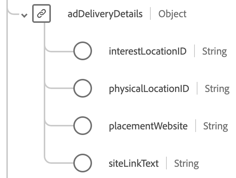Click the divider after the siteLinkText name
The height and width of the screenshot is (178, 236).
pos(166,163)
